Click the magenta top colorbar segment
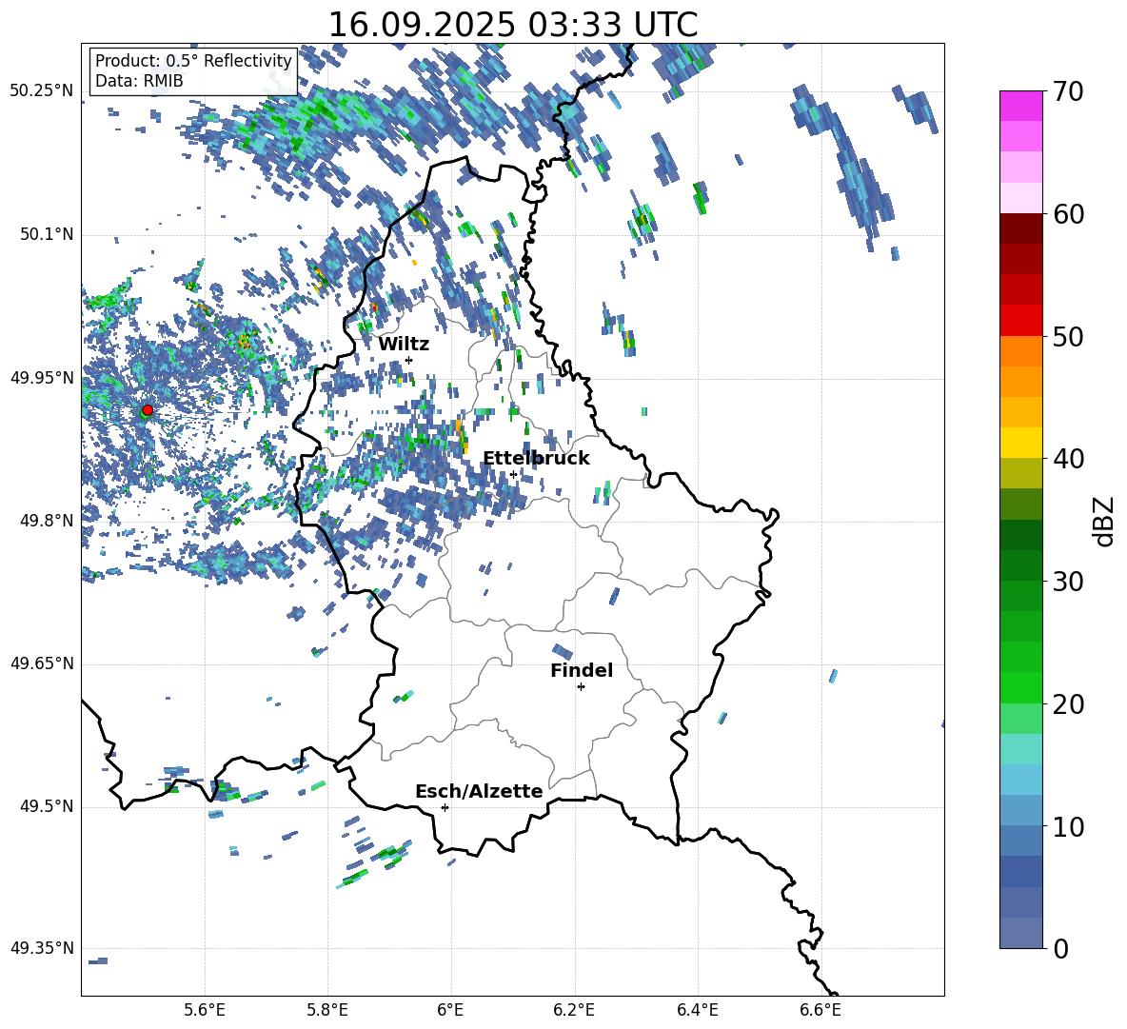Viewport: 1127px width, 1029px height. [x=1021, y=107]
